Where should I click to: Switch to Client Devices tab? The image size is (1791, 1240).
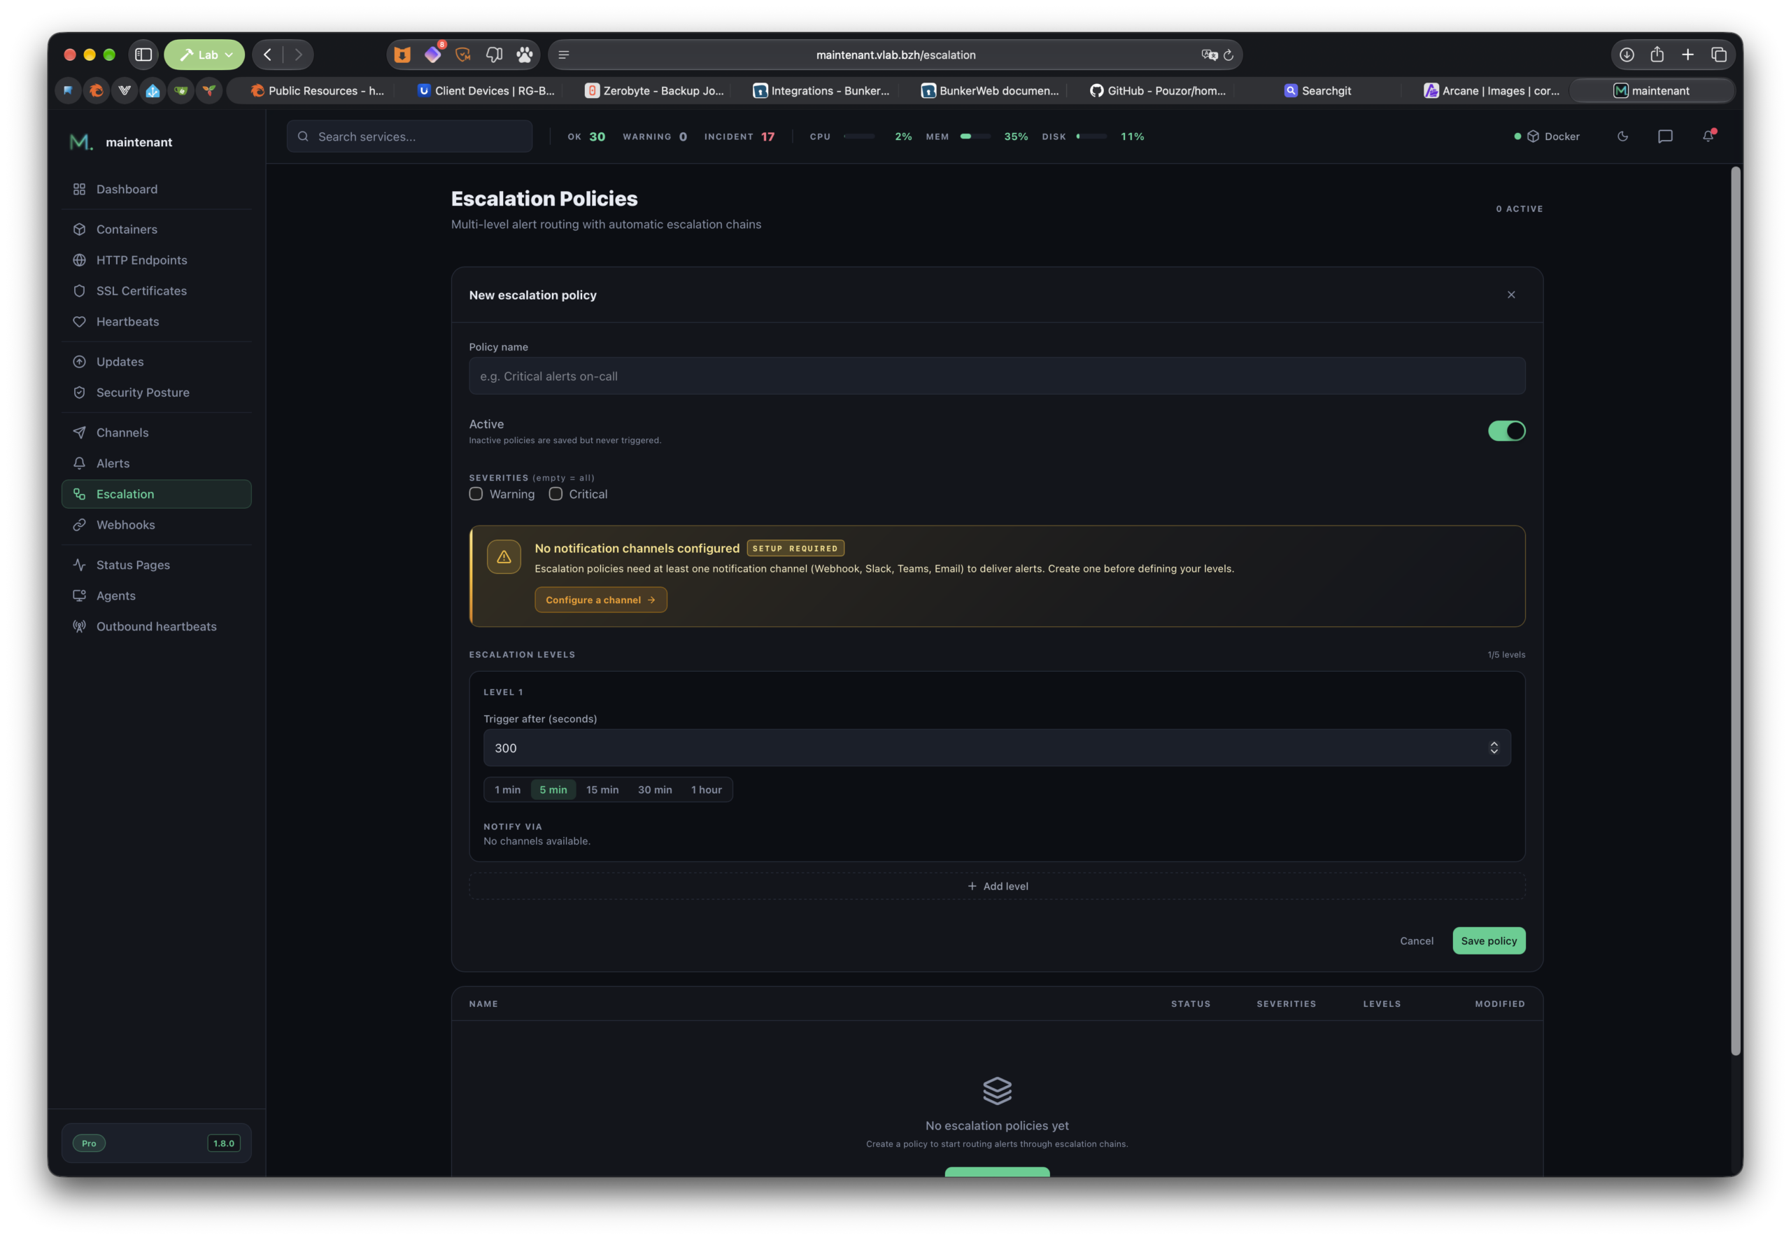coord(487,91)
